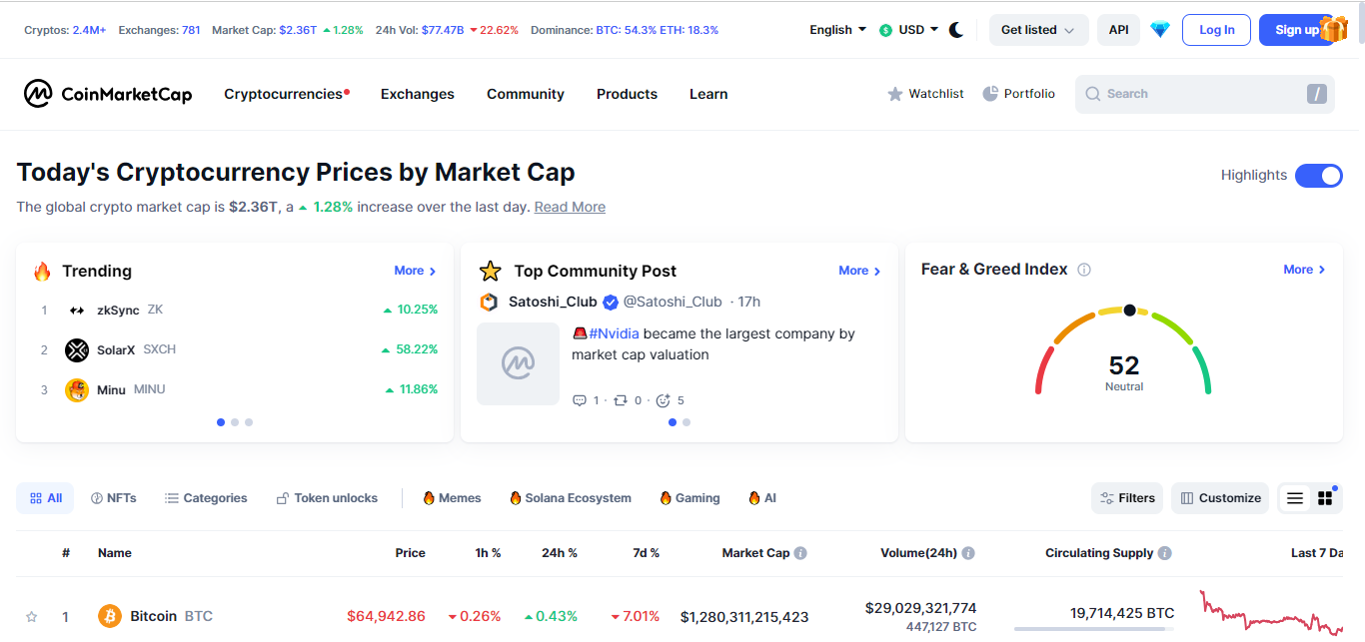Switch to list view layout icon
The height and width of the screenshot is (642, 1365).
tap(1295, 498)
